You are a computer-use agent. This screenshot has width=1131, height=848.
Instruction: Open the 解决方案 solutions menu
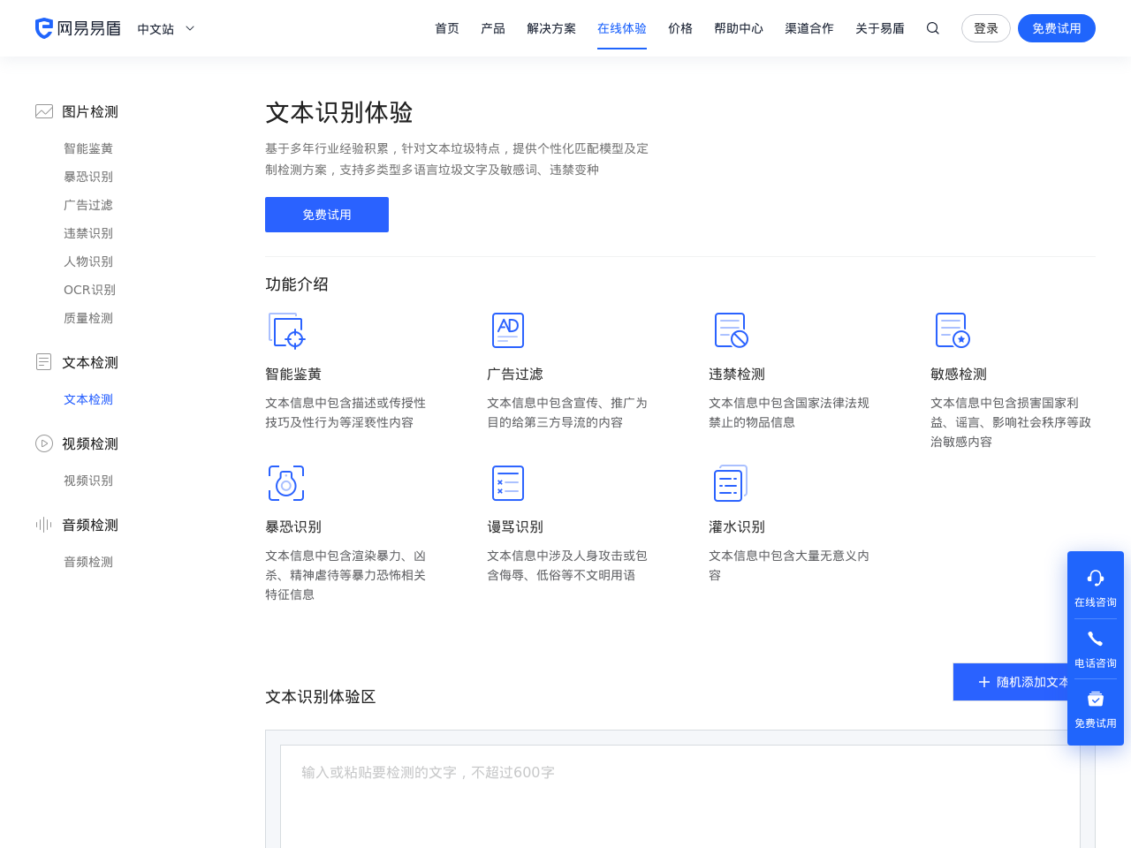(550, 27)
